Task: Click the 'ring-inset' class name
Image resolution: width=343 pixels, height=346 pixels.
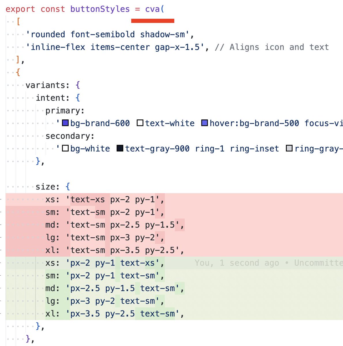Action: [255, 148]
